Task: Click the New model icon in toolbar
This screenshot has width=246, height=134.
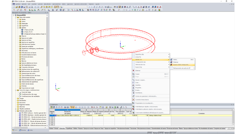Action: [x=14, y=7]
